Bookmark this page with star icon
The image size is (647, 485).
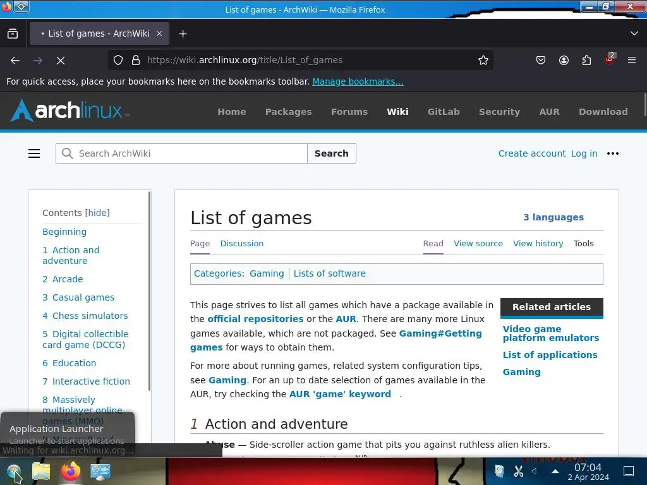pyautogui.click(x=483, y=60)
